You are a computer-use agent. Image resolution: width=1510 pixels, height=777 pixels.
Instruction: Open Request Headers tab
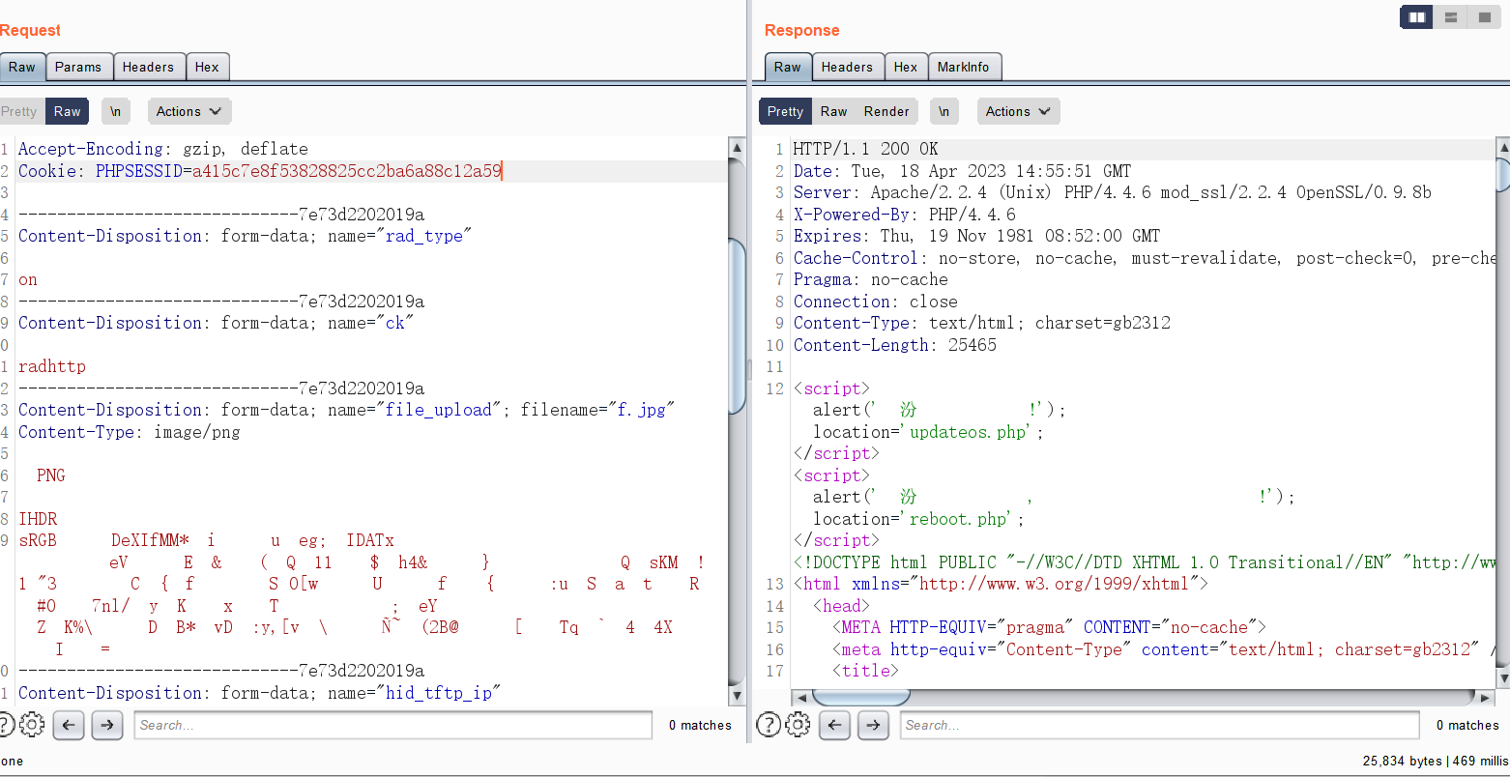point(148,67)
